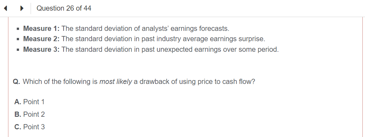Go to previous question with left arrow
The image size is (365, 137).
pyautogui.click(x=6, y=9)
